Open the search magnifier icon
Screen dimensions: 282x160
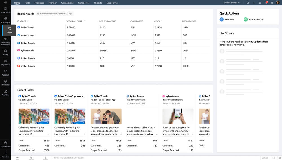tap(248, 3)
